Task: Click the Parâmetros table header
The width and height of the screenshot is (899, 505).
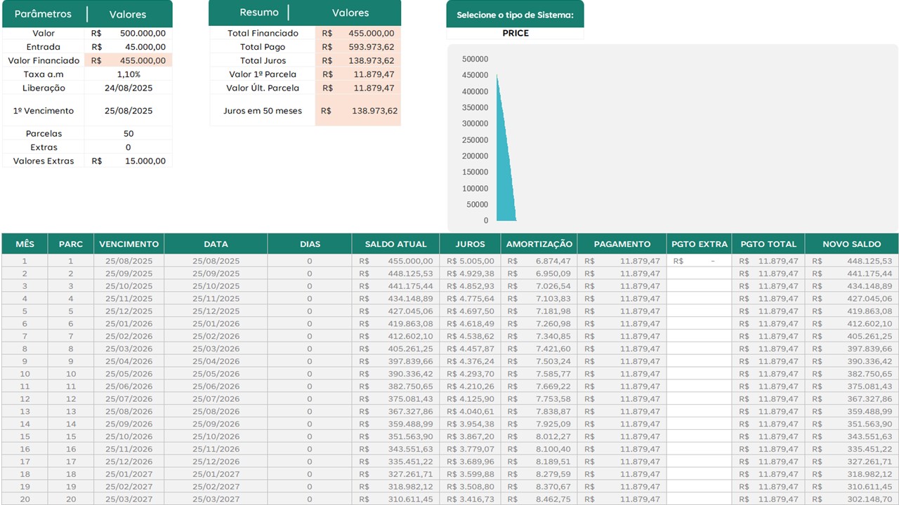Action: 43,14
